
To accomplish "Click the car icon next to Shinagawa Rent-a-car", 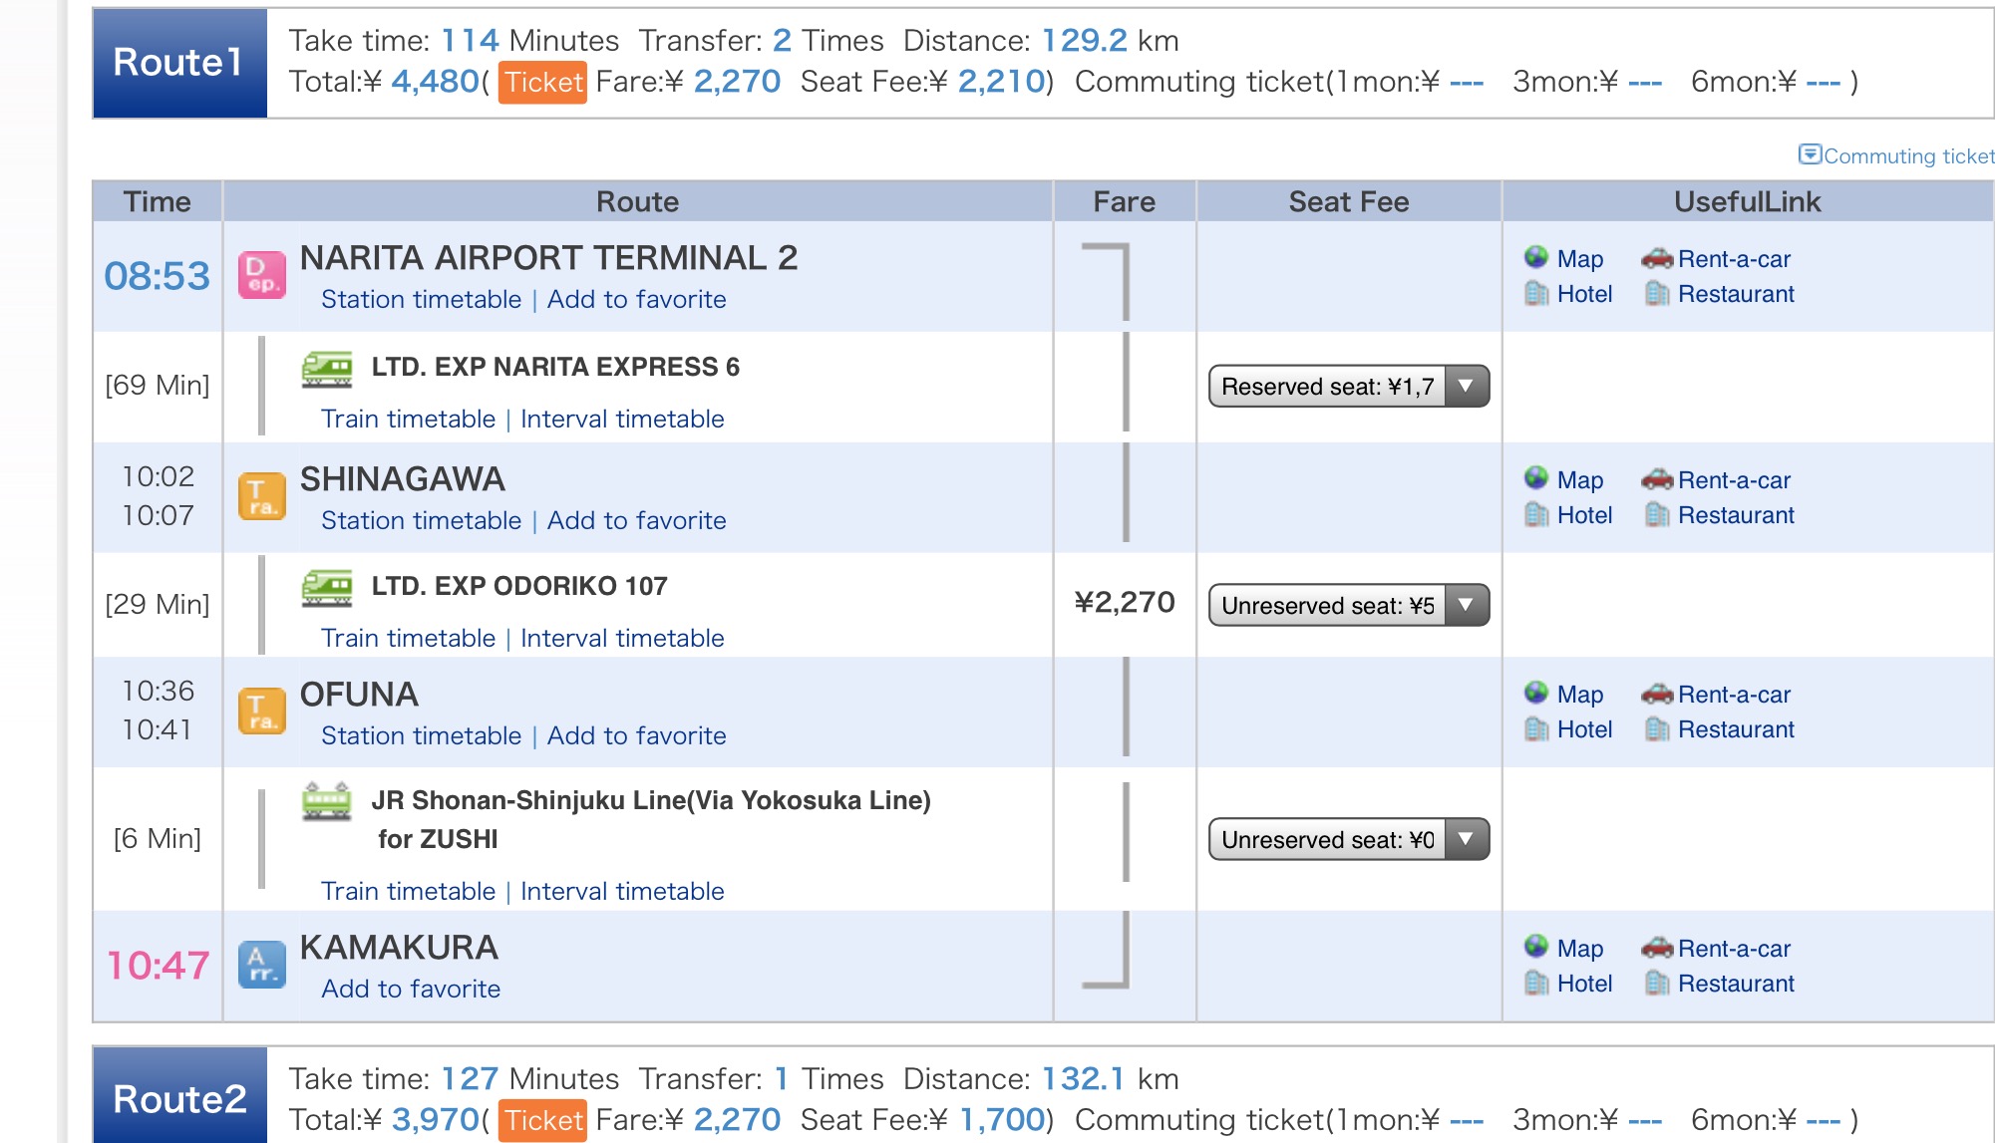I will coord(1656,480).
